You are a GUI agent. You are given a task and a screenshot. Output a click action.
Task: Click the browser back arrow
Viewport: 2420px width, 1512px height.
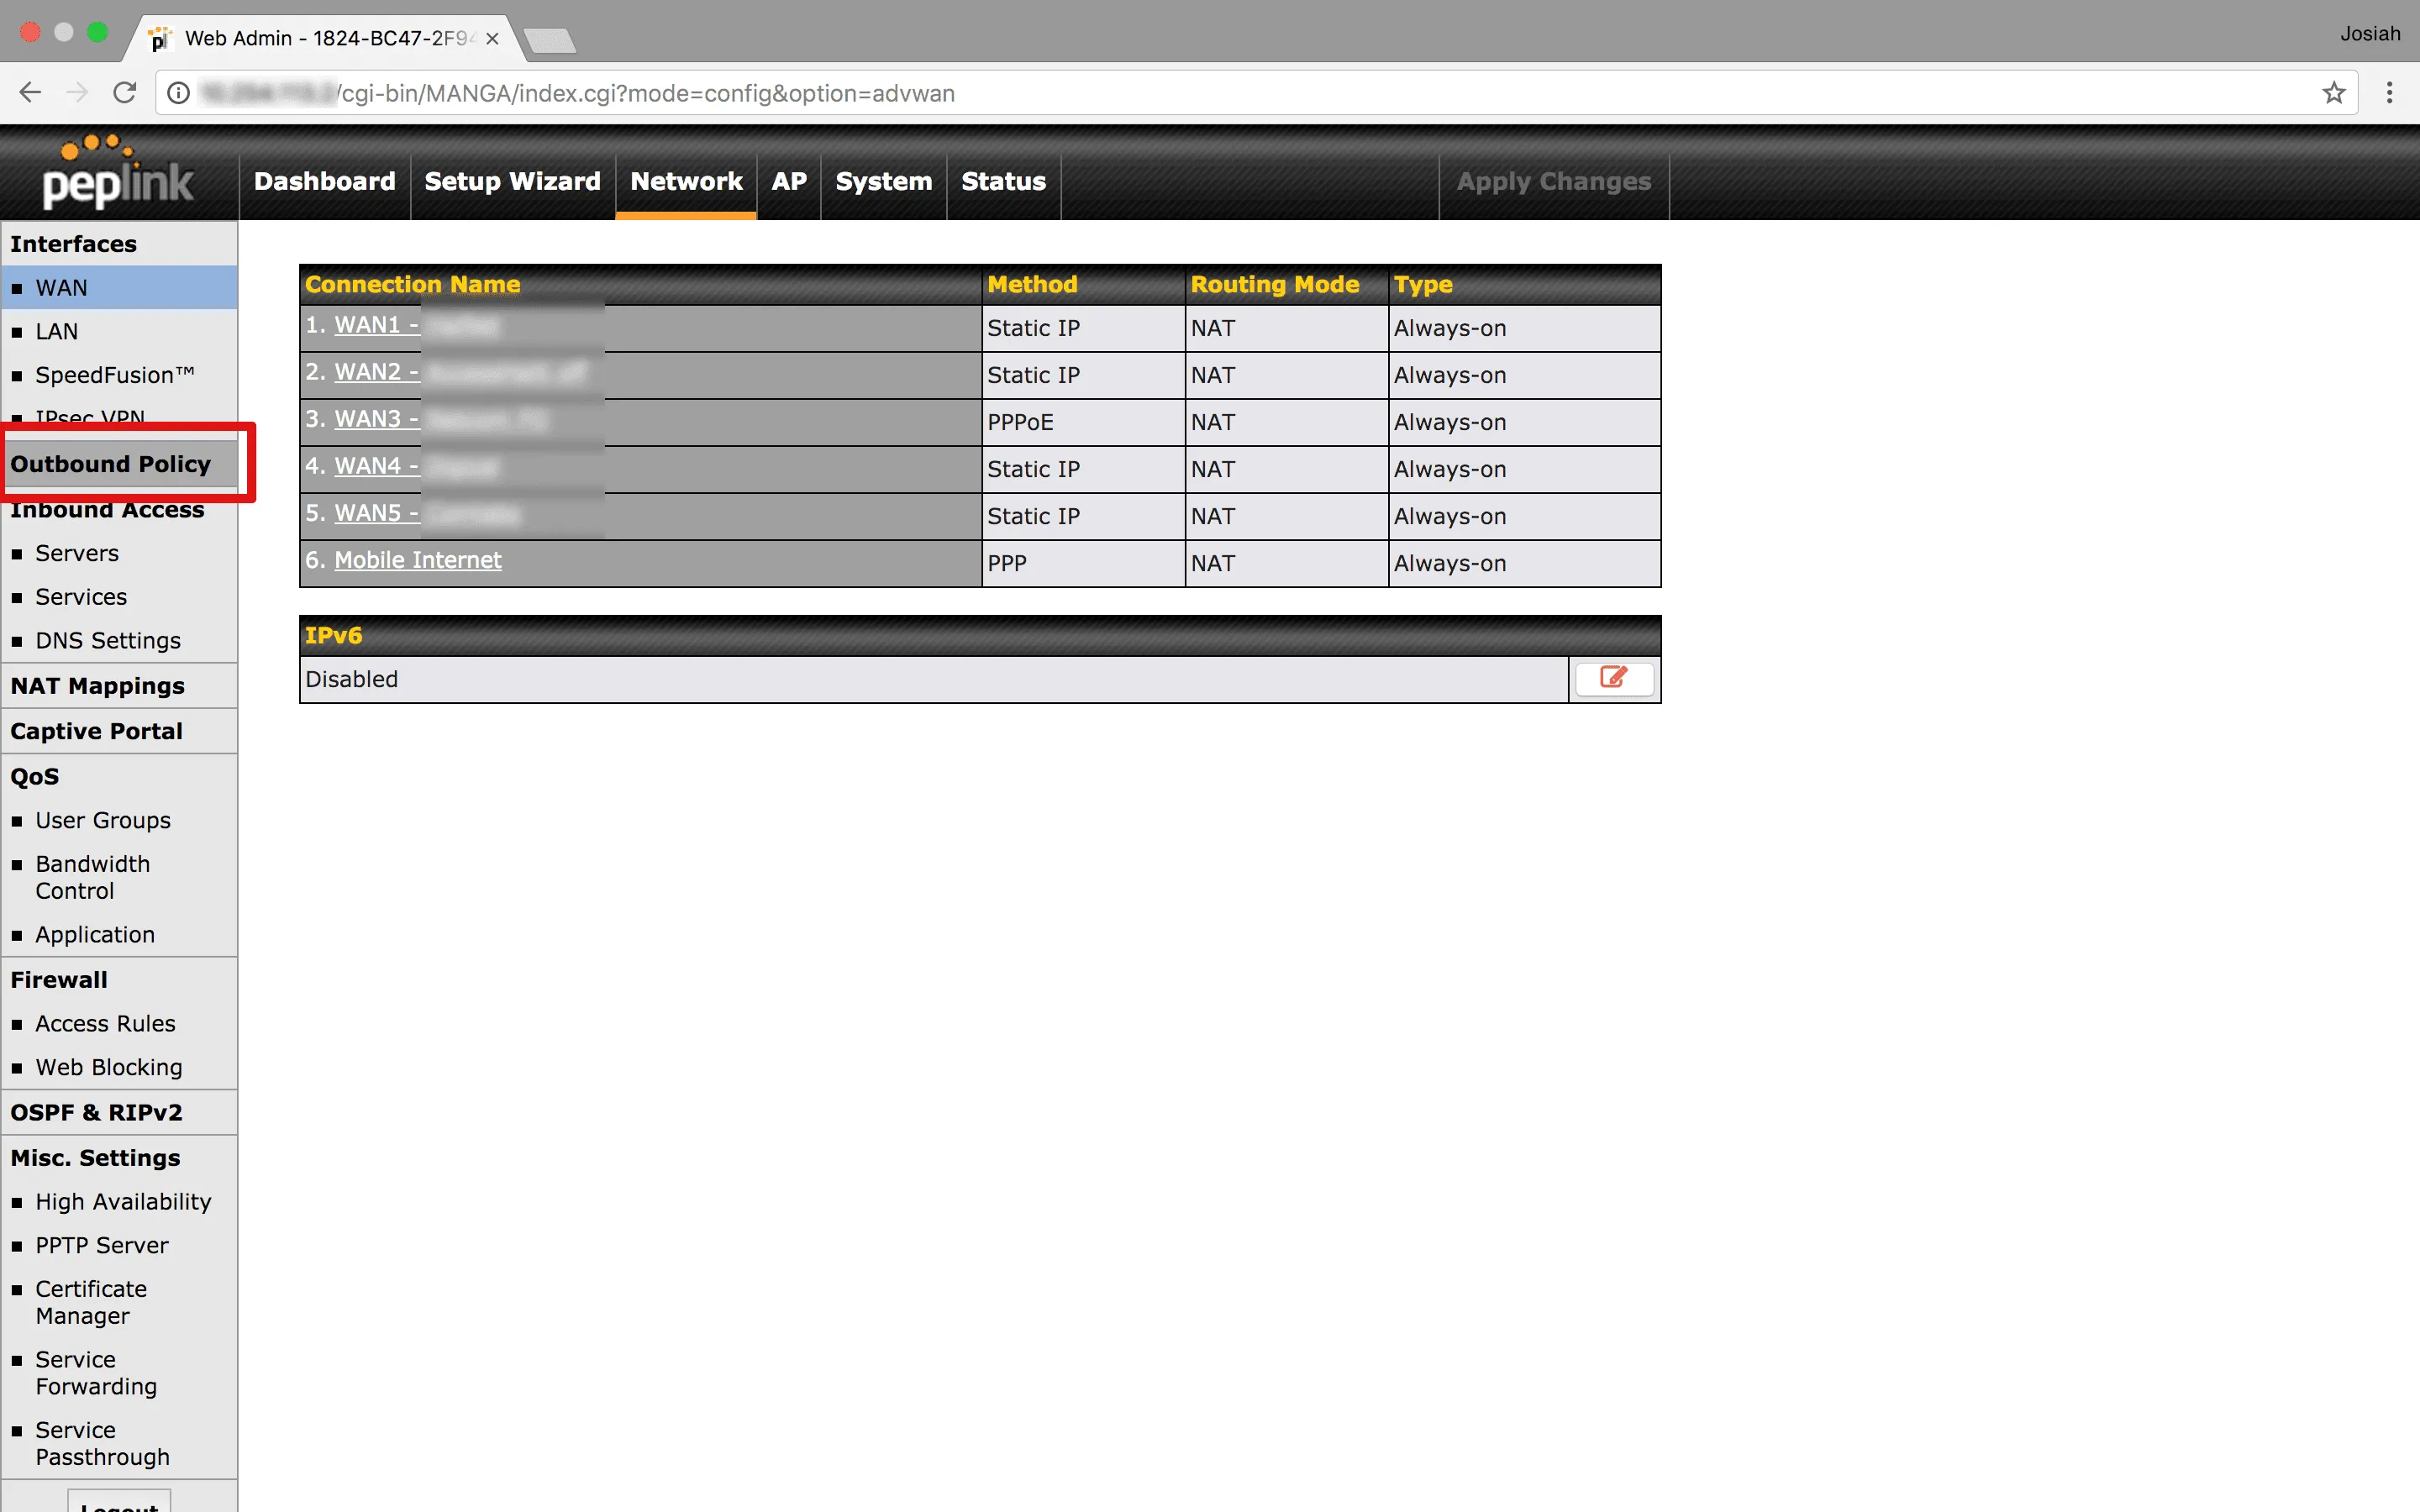30,93
